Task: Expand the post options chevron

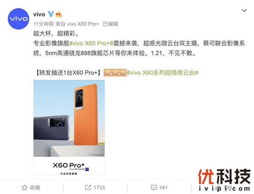Action: click(244, 11)
